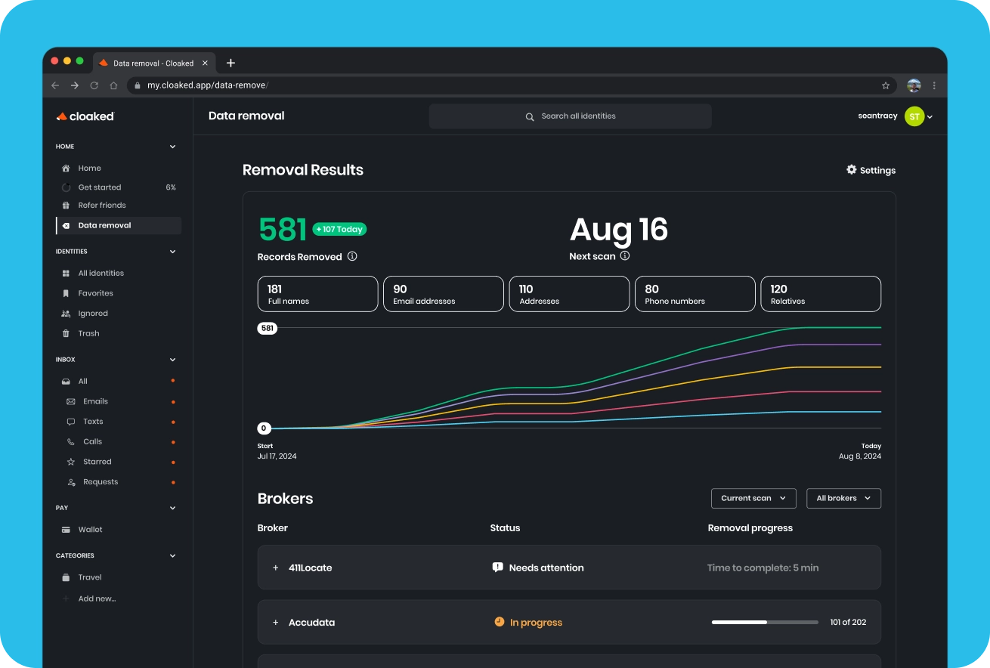
Task: Open Trash with the trash can icon
Action: click(x=66, y=333)
